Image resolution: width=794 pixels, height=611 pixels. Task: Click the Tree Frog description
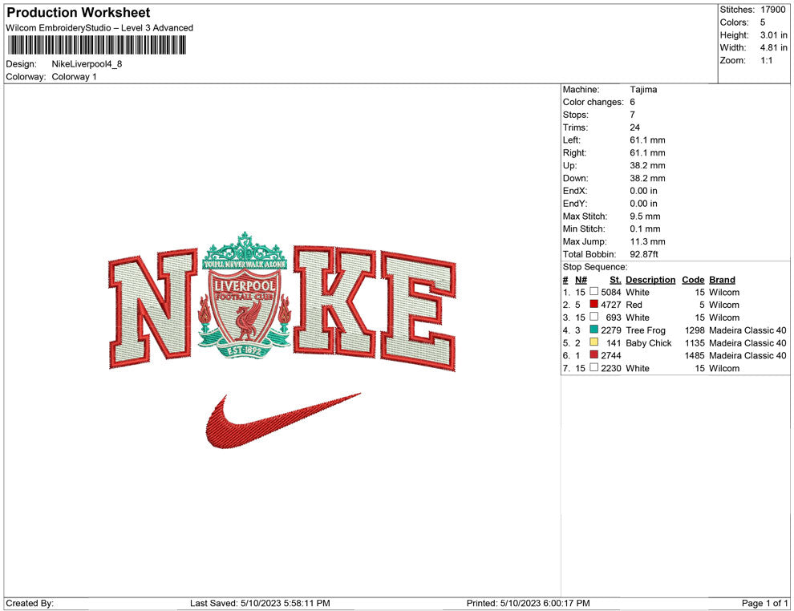pos(645,330)
